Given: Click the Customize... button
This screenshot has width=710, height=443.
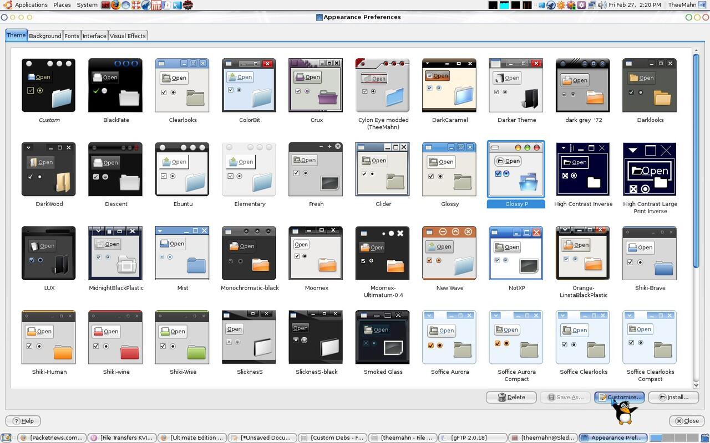Looking at the screenshot, I should coord(619,397).
